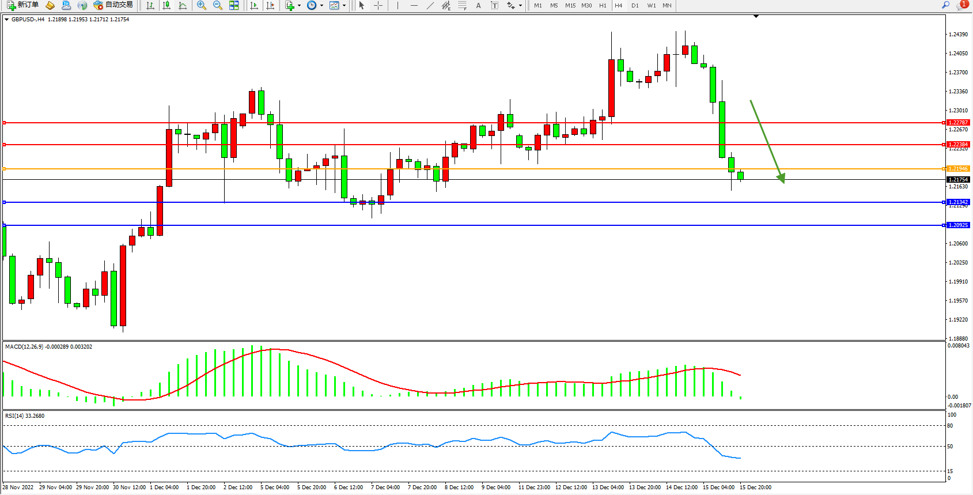
Task: Switch to the D1 timeframe
Action: [x=635, y=5]
